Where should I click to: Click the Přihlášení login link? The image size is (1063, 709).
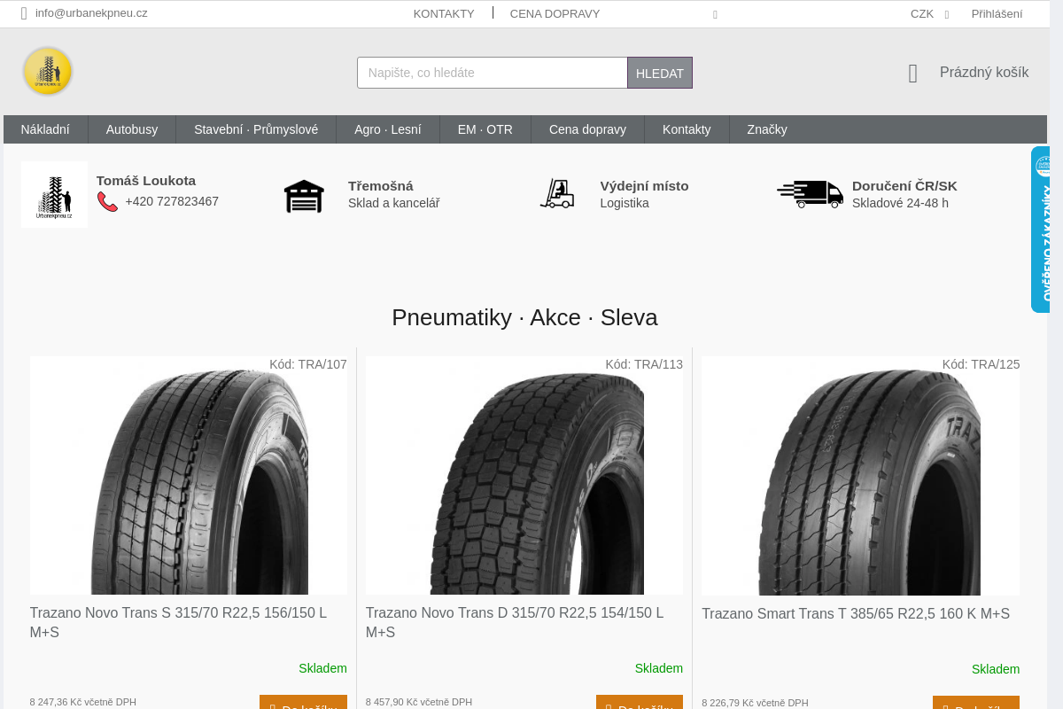coord(997,13)
